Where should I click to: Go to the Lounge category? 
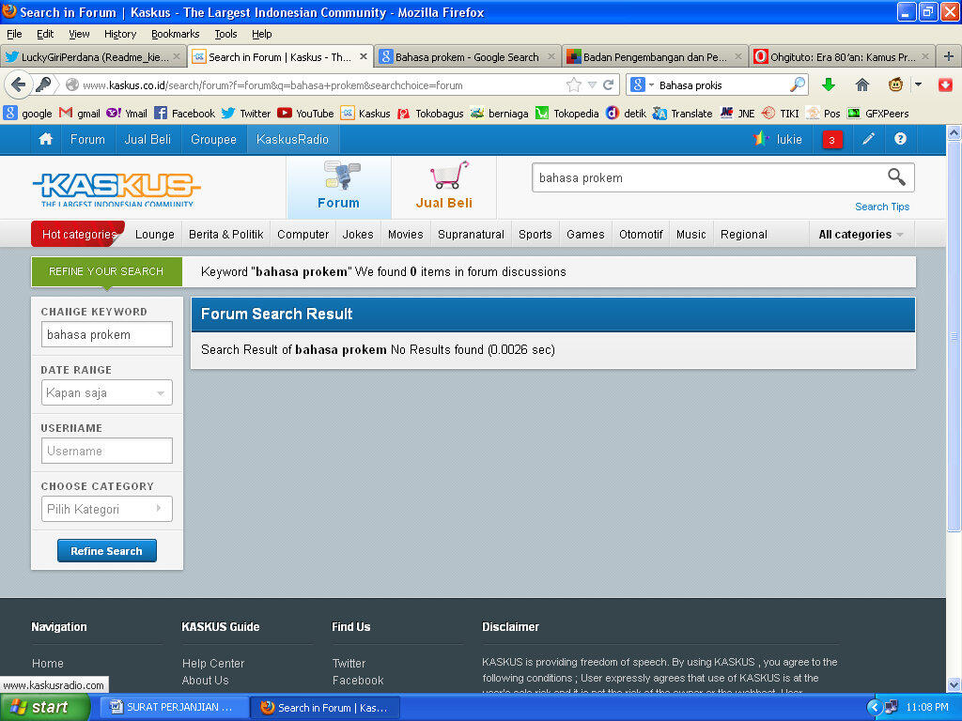pyautogui.click(x=155, y=234)
